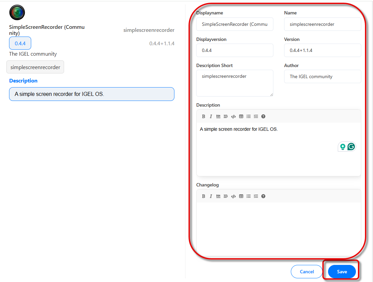The width and height of the screenshot is (373, 282).
Task: Insert horizontal rule in the Description editor
Action: coord(218,116)
